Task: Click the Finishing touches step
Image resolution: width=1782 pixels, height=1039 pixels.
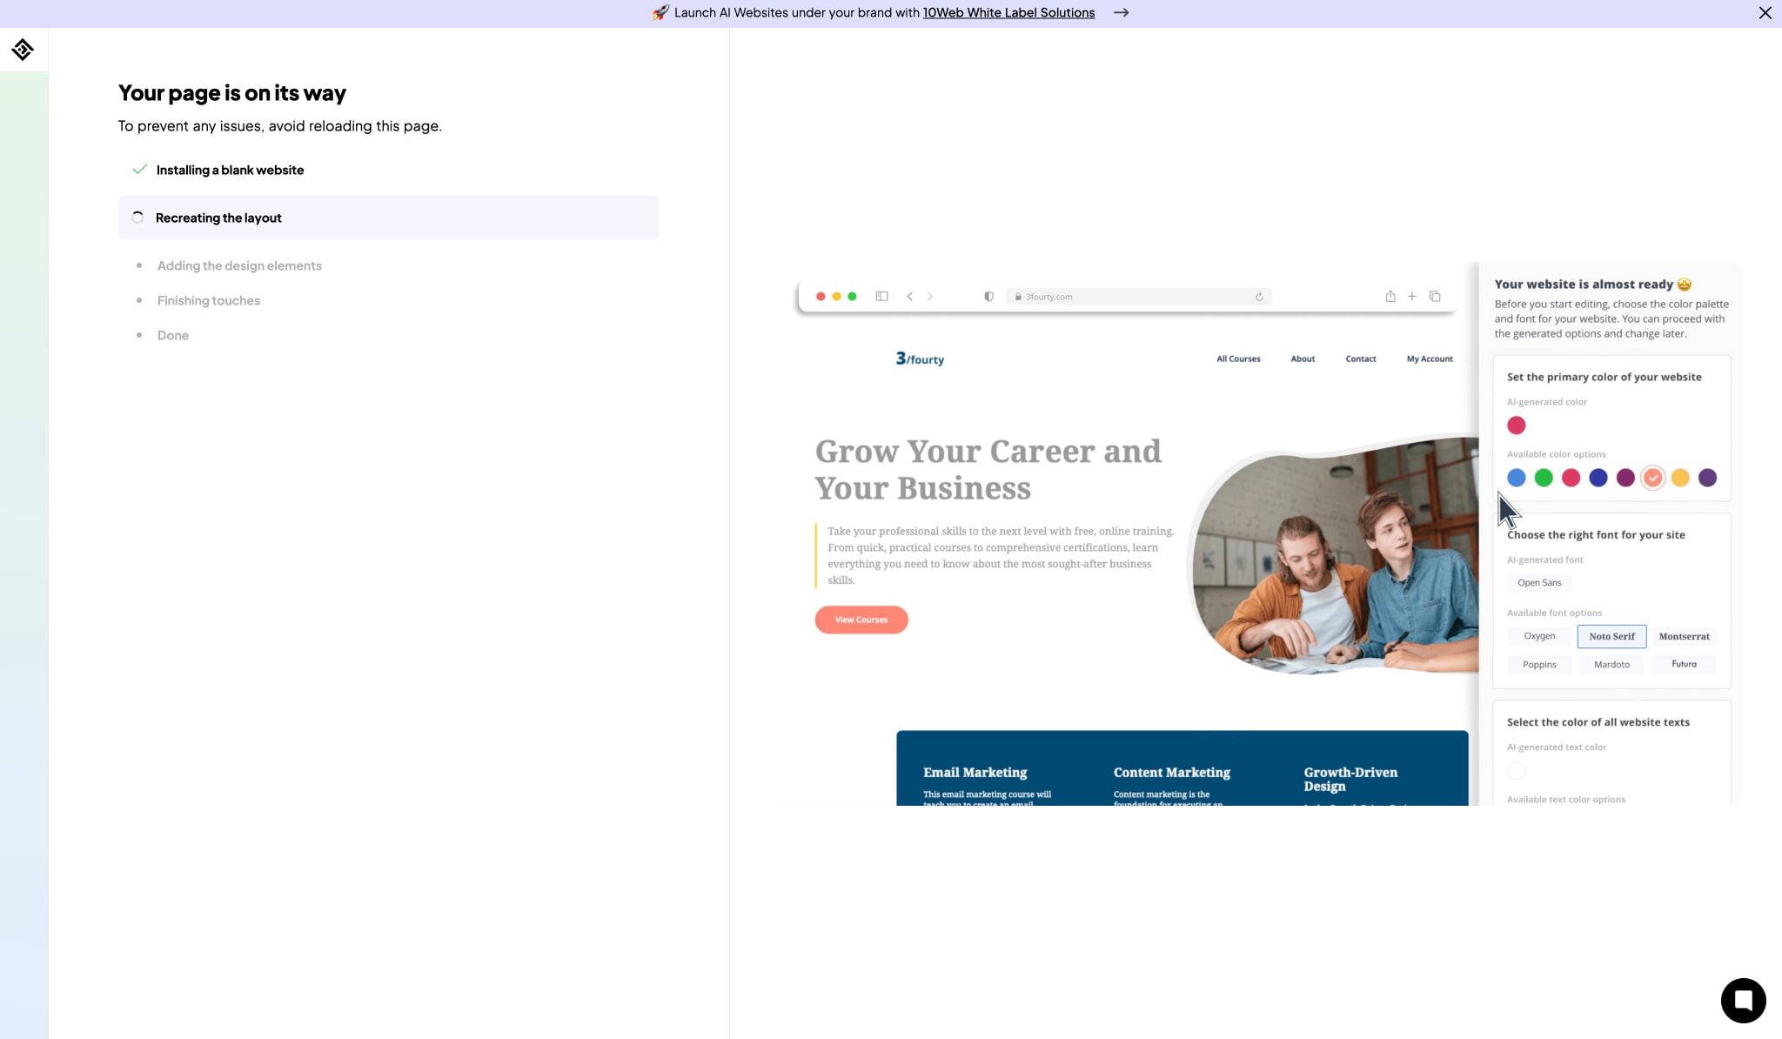Action: pyautogui.click(x=209, y=300)
